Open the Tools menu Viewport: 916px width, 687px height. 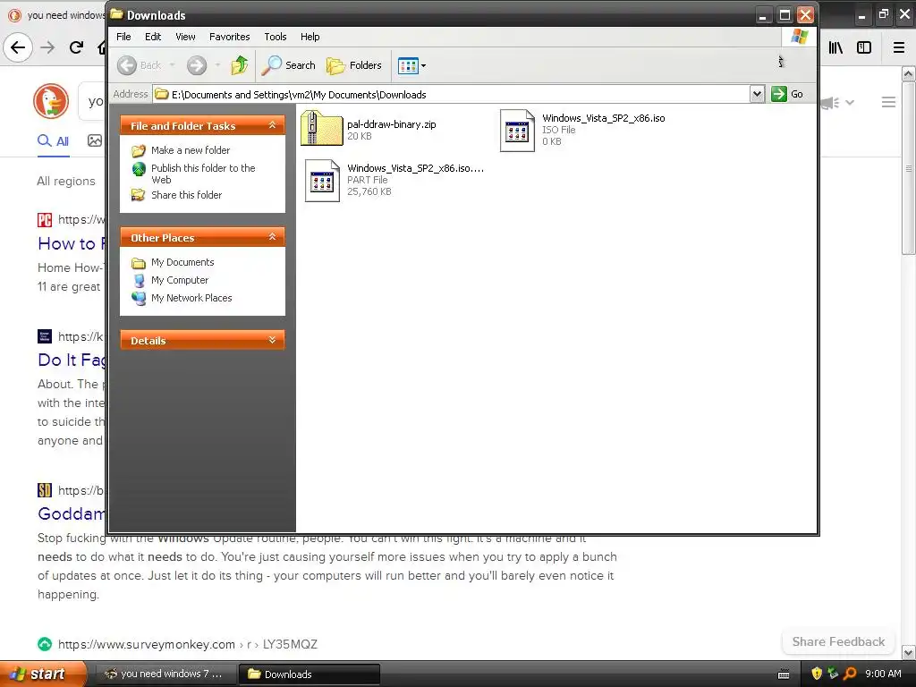(x=276, y=37)
